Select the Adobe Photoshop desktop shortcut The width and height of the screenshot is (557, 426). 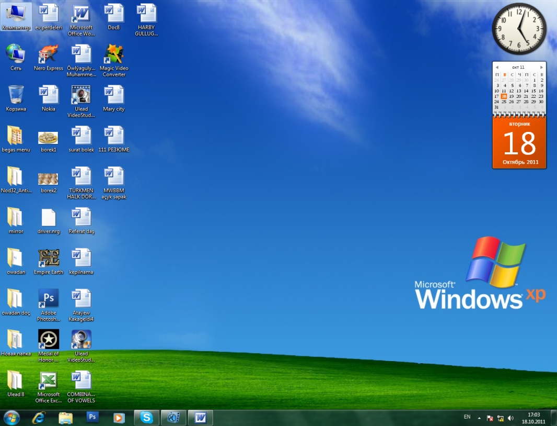(x=48, y=305)
